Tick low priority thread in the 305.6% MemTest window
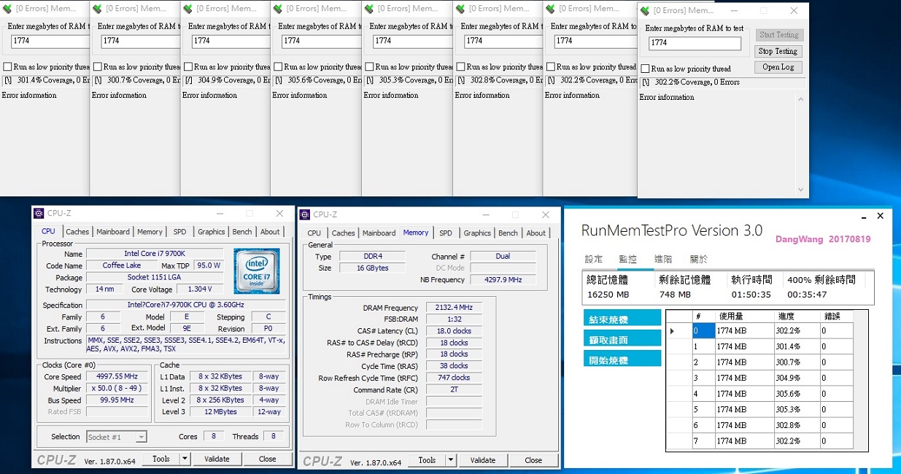 pyautogui.click(x=278, y=66)
